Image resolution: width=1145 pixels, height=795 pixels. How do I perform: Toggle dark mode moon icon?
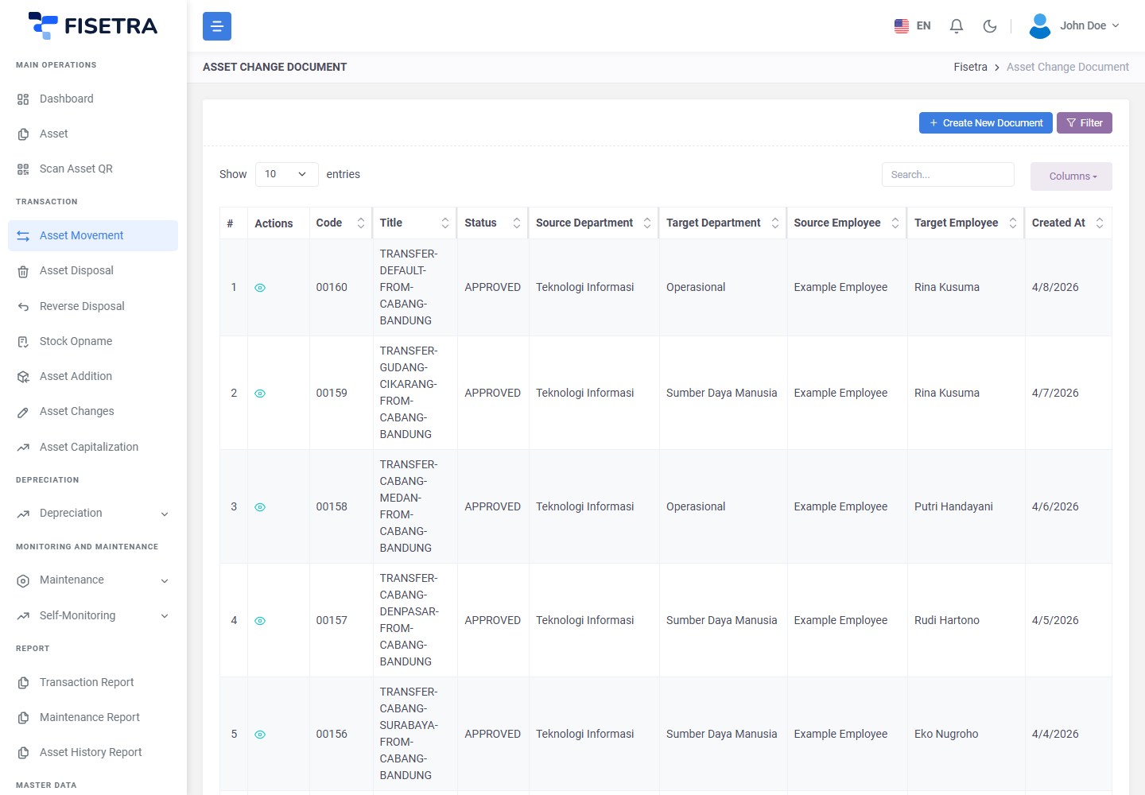point(990,26)
